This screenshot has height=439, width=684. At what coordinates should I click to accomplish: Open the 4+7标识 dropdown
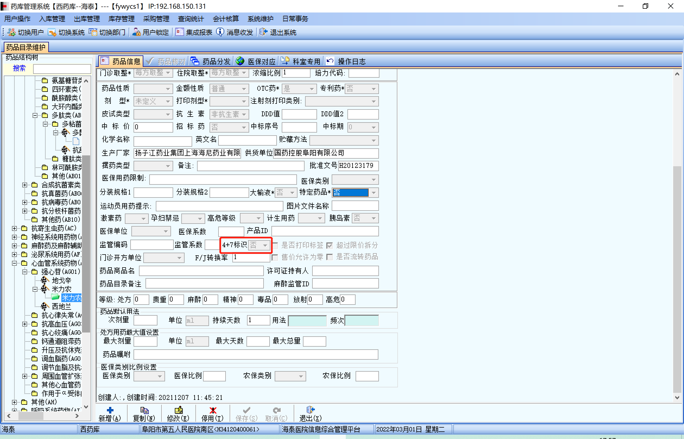(265, 245)
